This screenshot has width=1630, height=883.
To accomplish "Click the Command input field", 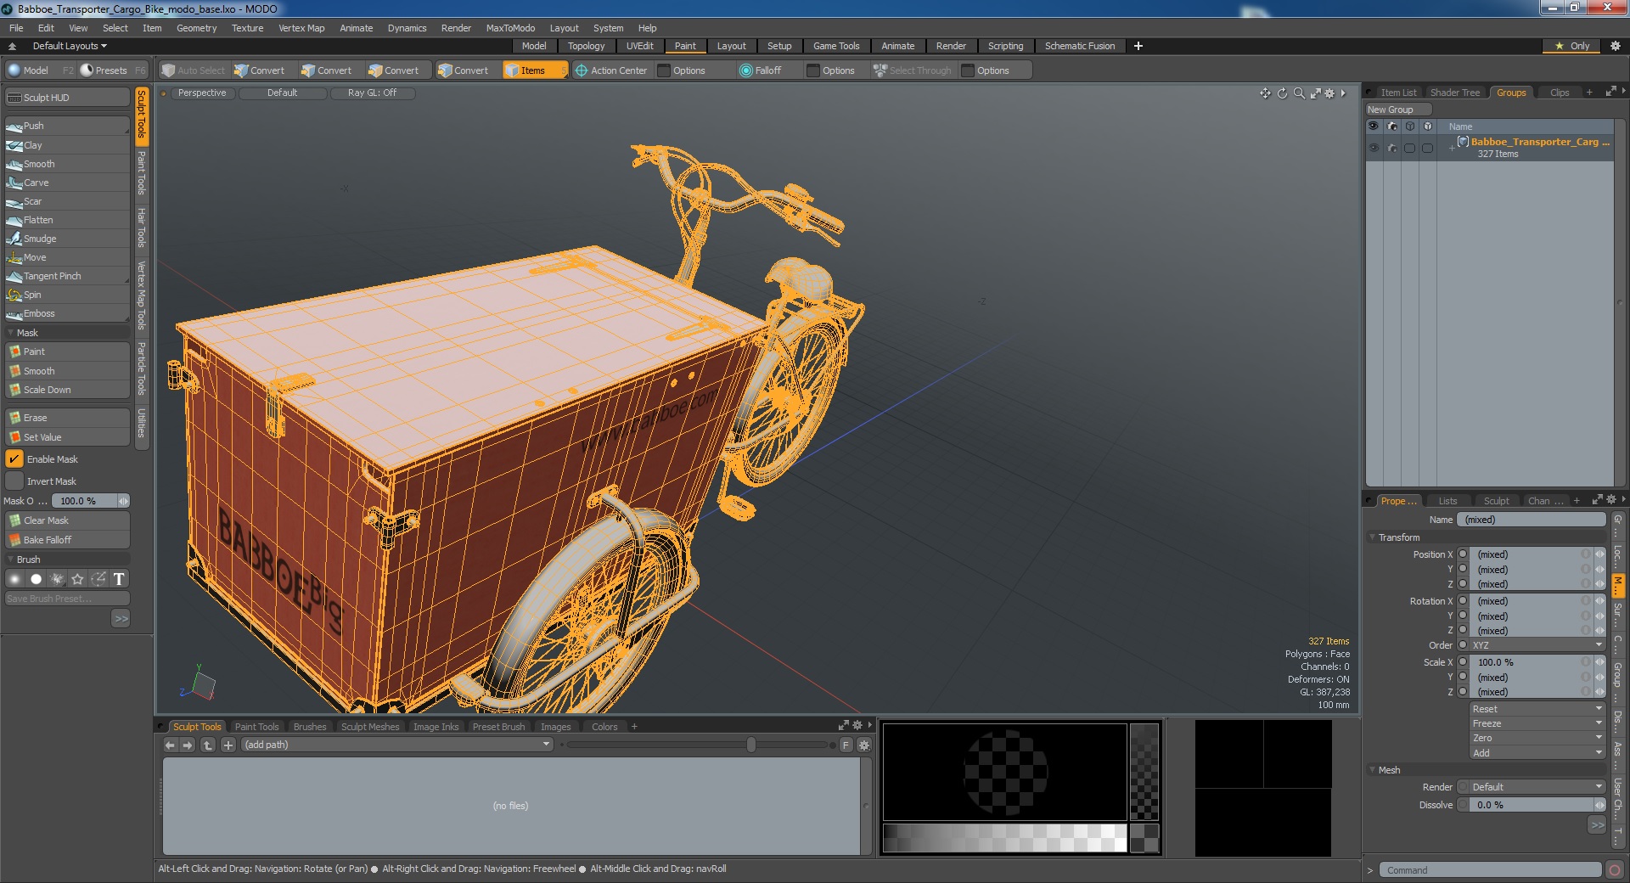I will [1490, 870].
